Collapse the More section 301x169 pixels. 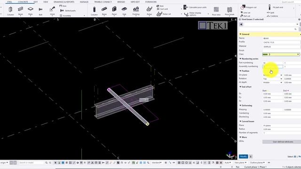click(240, 137)
